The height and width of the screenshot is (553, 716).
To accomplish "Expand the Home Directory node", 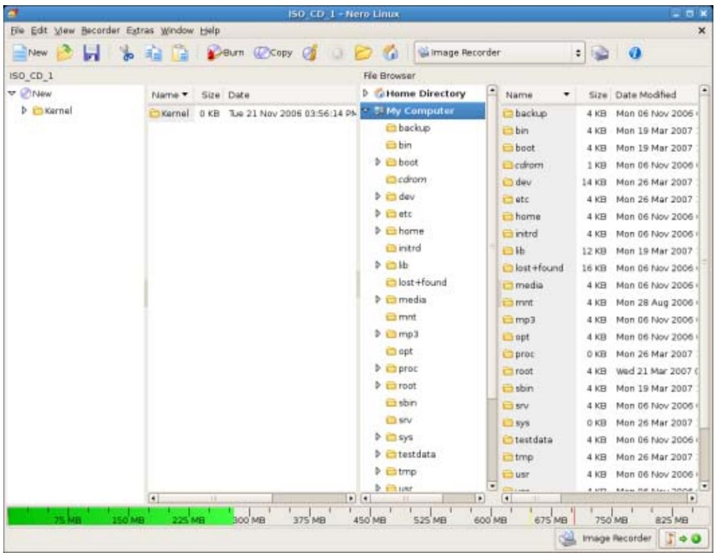I will [365, 93].
